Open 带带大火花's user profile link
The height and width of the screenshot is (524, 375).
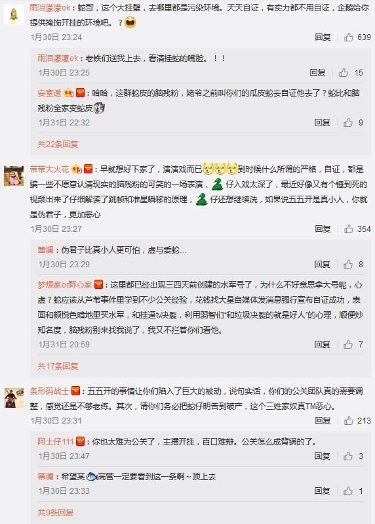click(49, 169)
